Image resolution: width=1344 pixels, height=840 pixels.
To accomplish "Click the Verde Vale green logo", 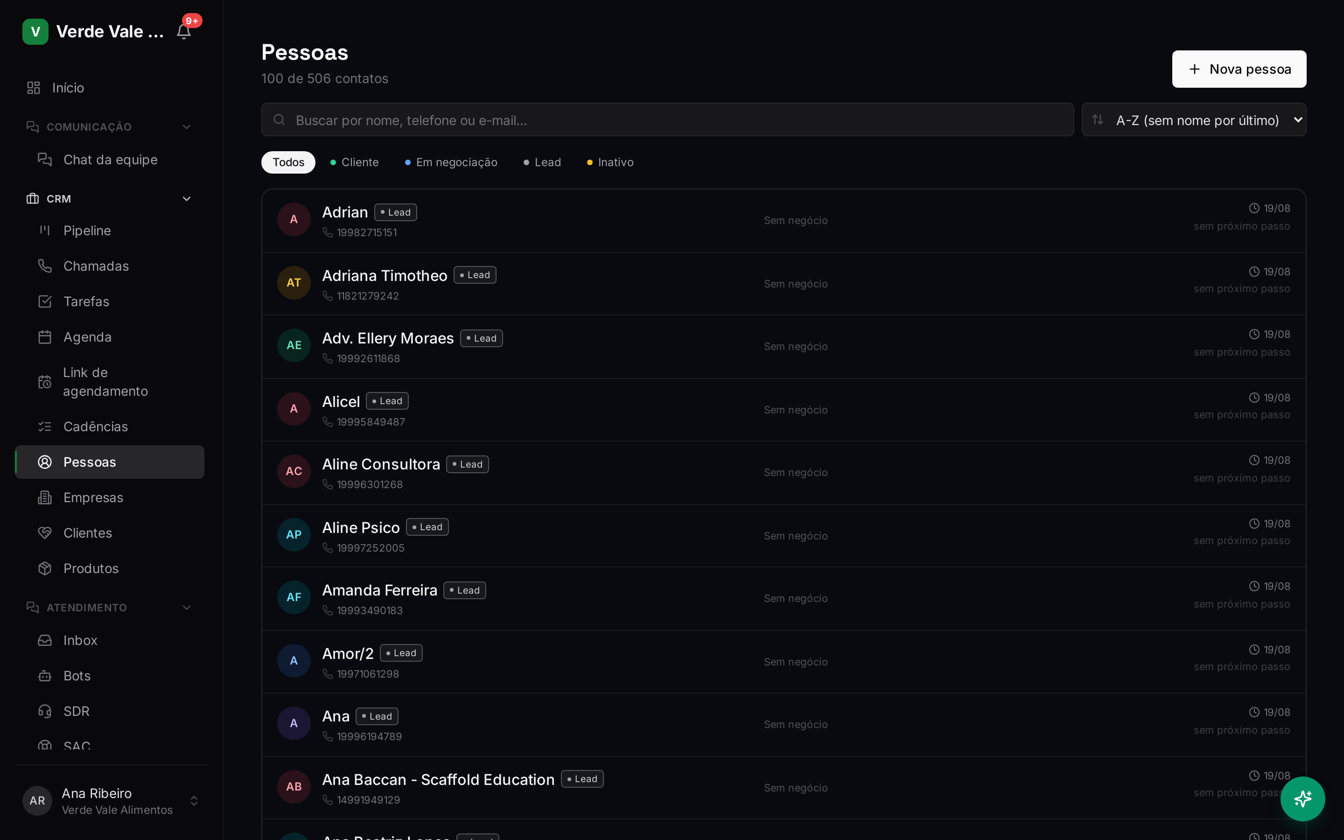I will coord(35,32).
